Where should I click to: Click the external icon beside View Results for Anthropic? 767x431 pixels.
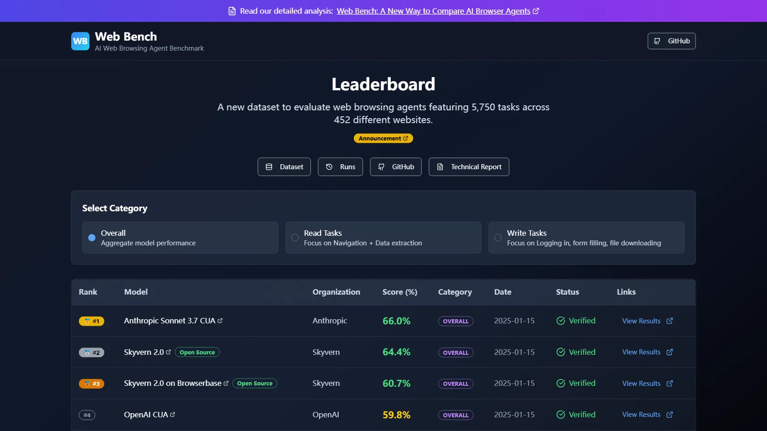(670, 321)
